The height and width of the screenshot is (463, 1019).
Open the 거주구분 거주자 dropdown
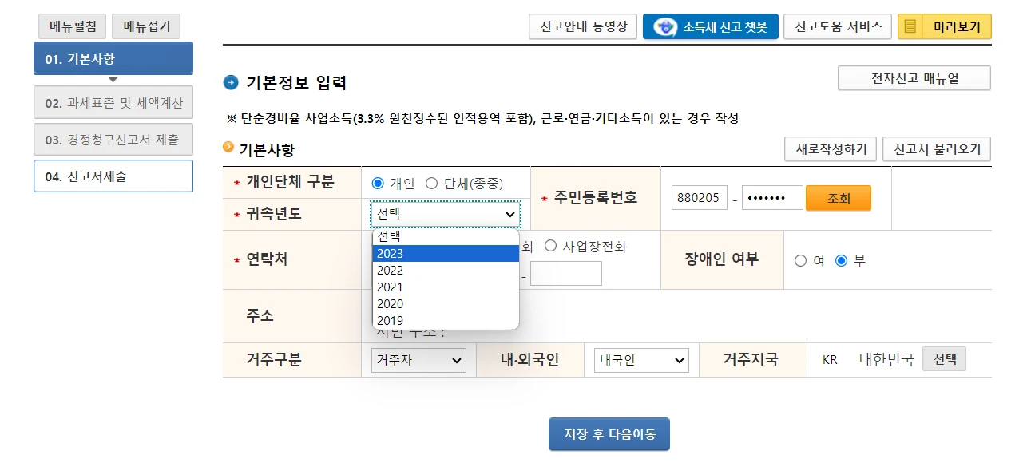(418, 360)
